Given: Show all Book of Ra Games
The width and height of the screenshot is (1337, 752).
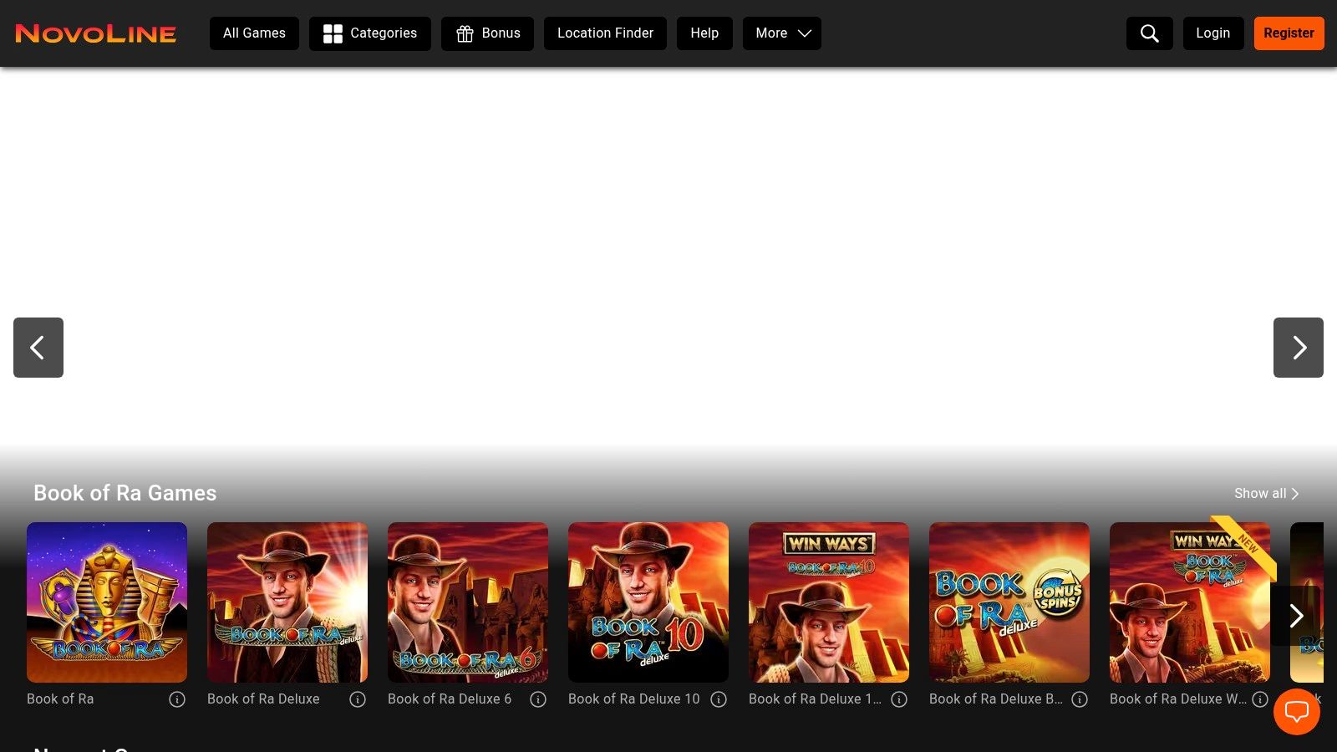Looking at the screenshot, I should [x=1266, y=494].
